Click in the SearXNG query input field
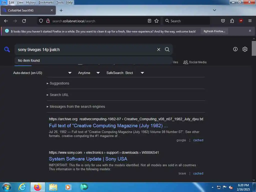256x192 pixels. (x=85, y=49)
